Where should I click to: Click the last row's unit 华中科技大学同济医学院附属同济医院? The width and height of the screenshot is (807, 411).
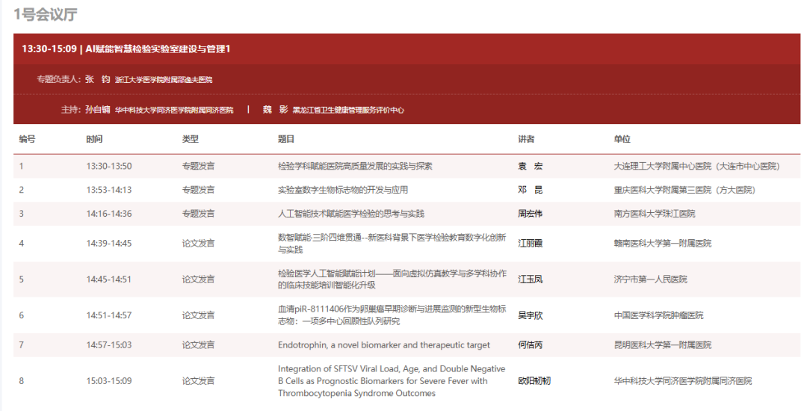(682, 381)
